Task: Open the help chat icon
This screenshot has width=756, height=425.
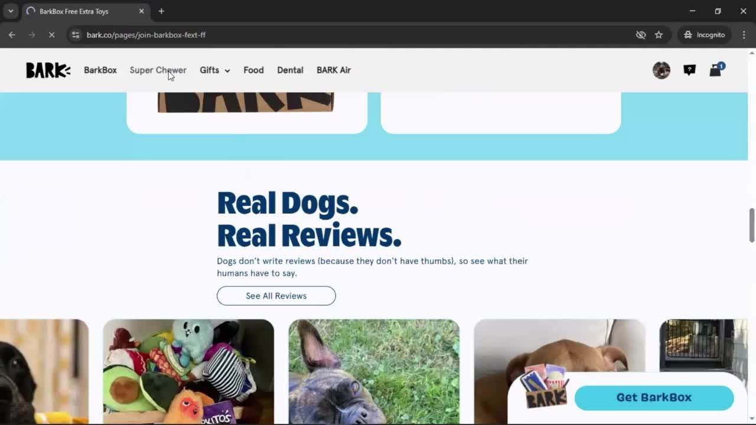Action: pos(689,70)
